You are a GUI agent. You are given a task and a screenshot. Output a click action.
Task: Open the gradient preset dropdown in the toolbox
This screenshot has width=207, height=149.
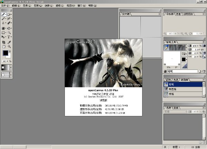pos(11,67)
